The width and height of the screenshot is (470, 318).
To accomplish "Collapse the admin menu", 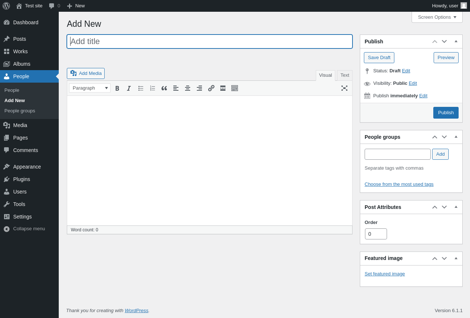I will (x=29, y=229).
